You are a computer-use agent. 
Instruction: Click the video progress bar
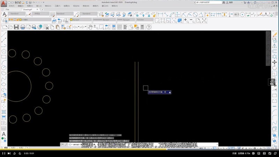point(139,150)
